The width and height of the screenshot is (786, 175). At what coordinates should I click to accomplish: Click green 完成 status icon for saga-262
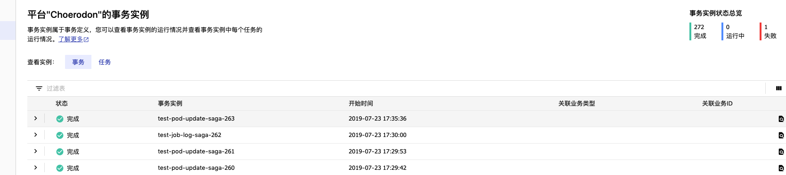coord(60,136)
